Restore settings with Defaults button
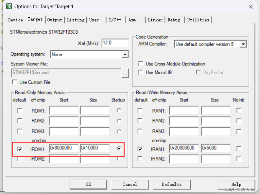The height and width of the screenshot is (194, 260). tap(172, 185)
